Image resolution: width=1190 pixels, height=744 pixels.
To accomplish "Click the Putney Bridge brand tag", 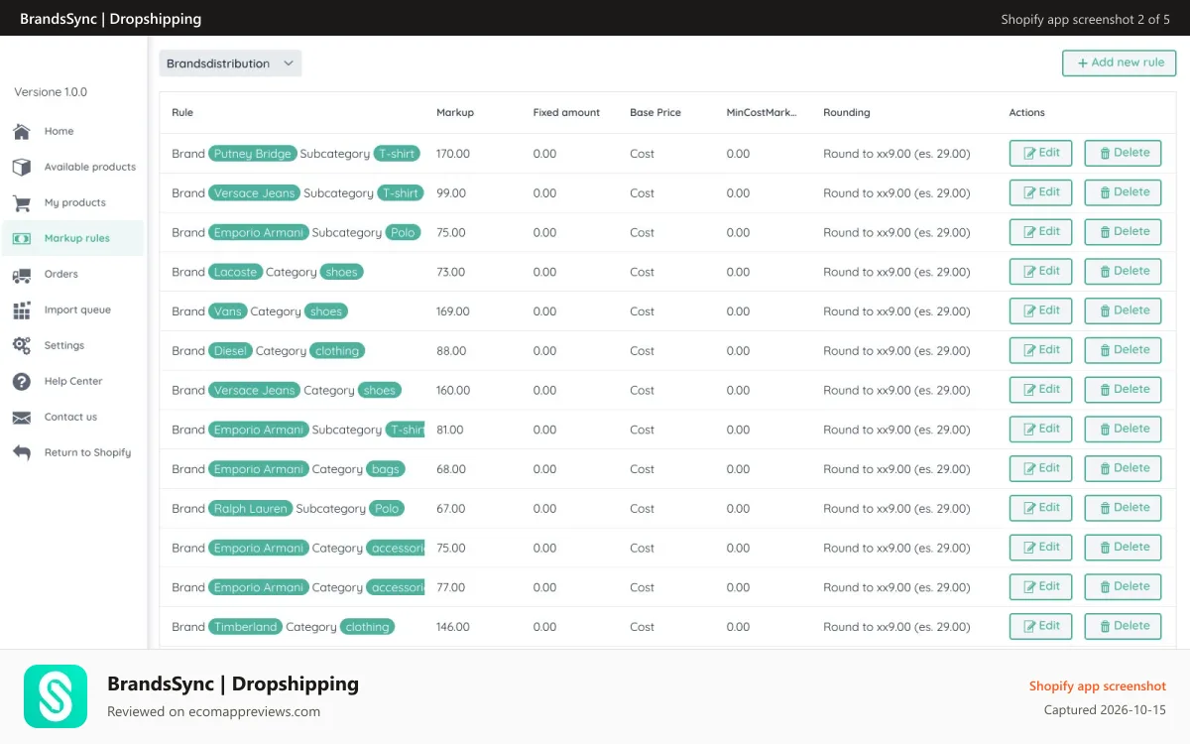I will pyautogui.click(x=253, y=154).
